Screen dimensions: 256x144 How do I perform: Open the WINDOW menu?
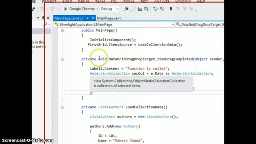tap(183, 2)
